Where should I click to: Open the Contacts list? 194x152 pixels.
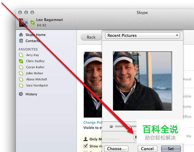32,41
